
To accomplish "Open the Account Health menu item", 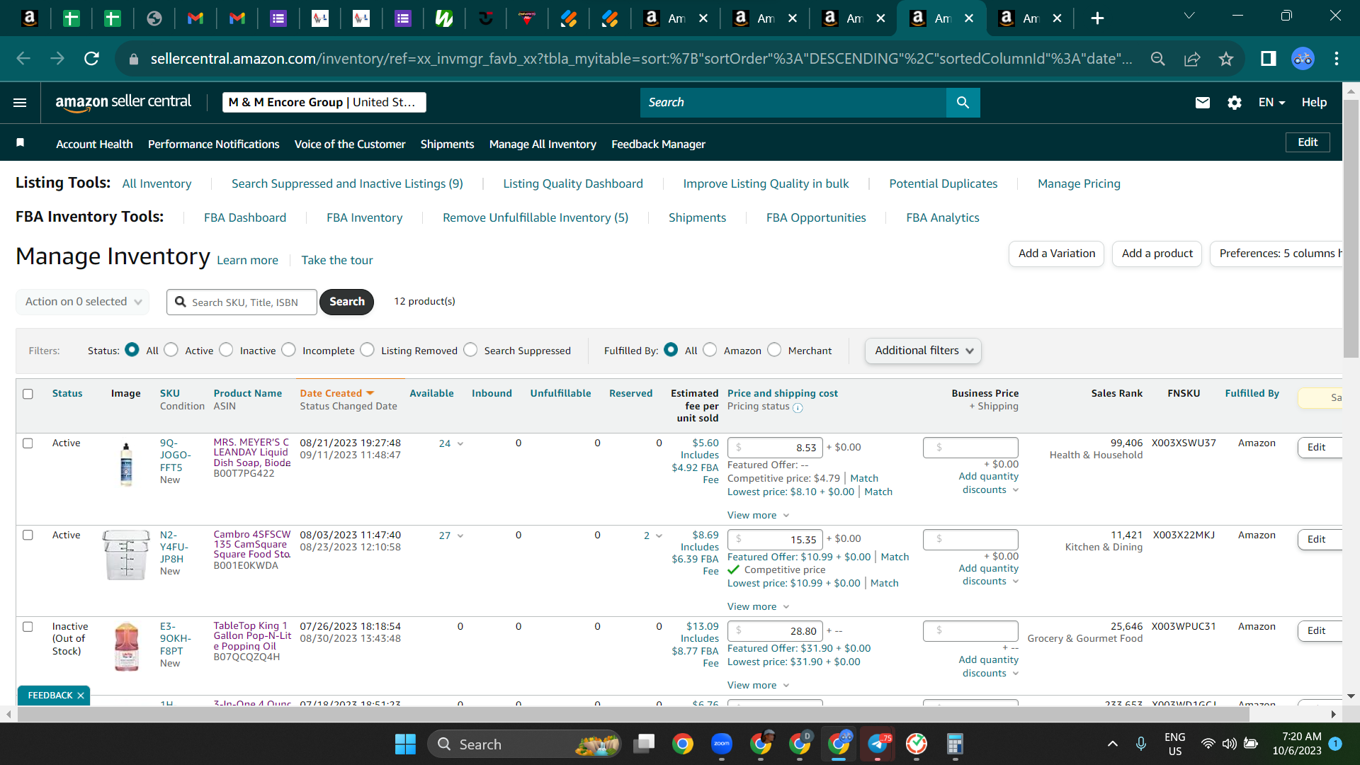I will pos(94,144).
